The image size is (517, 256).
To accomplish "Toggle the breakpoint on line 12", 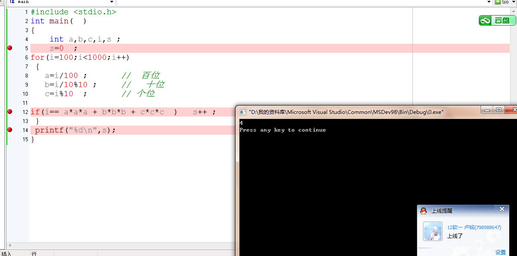I will click(x=10, y=112).
